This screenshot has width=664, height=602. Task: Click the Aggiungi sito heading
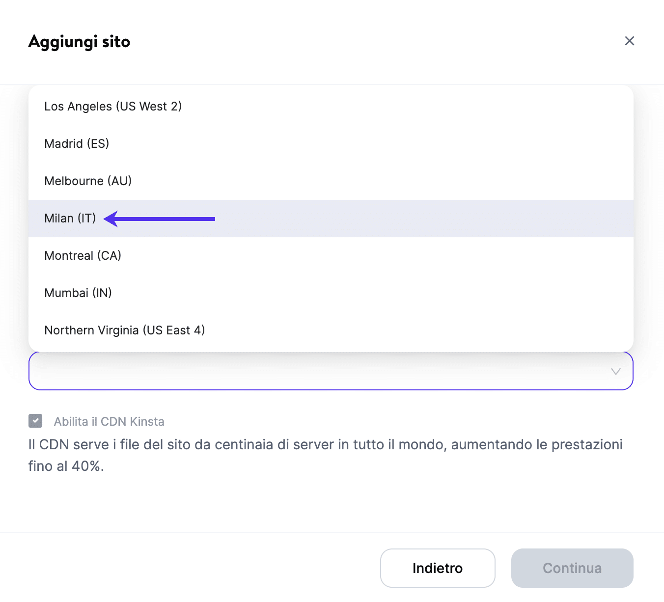(x=80, y=42)
